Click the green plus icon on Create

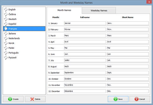pyautogui.click(x=10, y=99)
